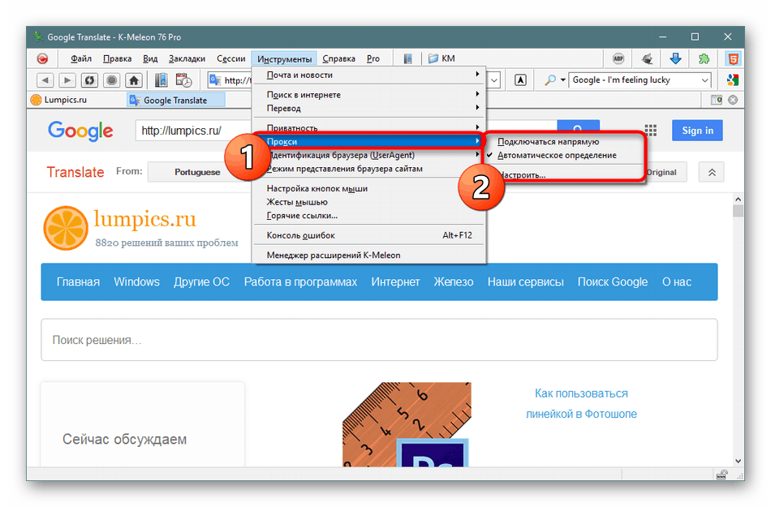771x507 pixels.
Task: Open the Главная site navigation link
Action: point(78,282)
